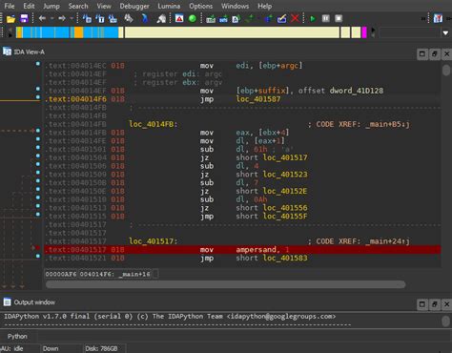Image resolution: width=452 pixels, height=353 pixels.
Task: Toggle the red breakpoint at 00401517
Action: (x=37, y=247)
